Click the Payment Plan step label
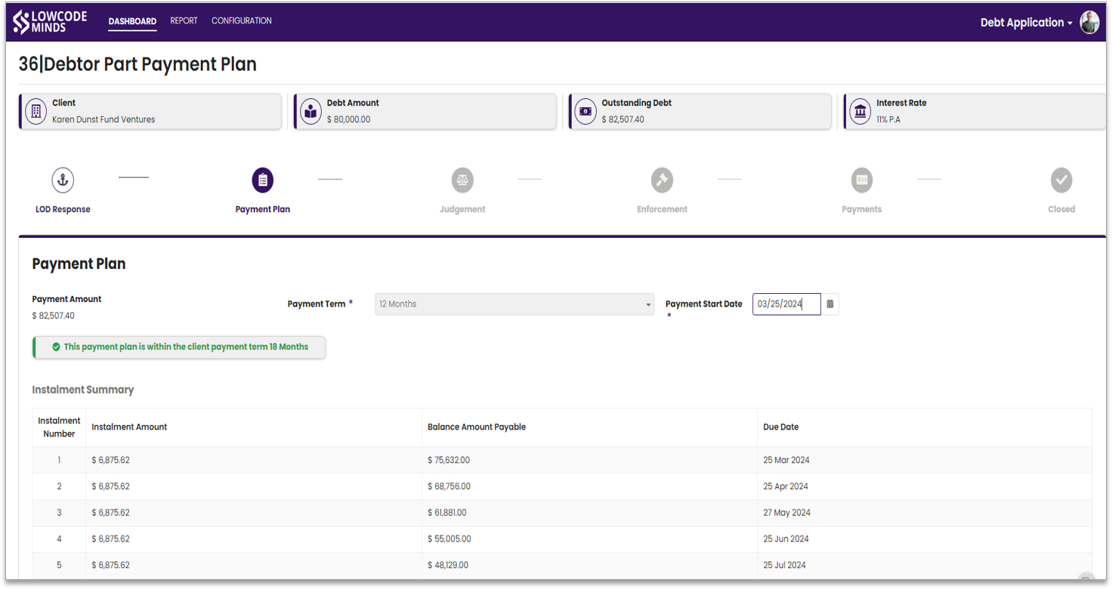This screenshot has width=1112, height=589. click(263, 209)
